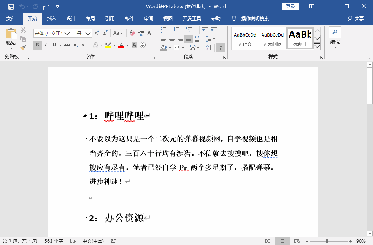This screenshot has height=245, width=373.
Task: Click the subscript icon
Action: point(75,45)
